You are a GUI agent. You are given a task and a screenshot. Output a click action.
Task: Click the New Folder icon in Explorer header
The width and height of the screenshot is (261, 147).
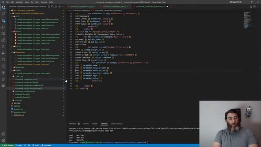(x=53, y=7)
